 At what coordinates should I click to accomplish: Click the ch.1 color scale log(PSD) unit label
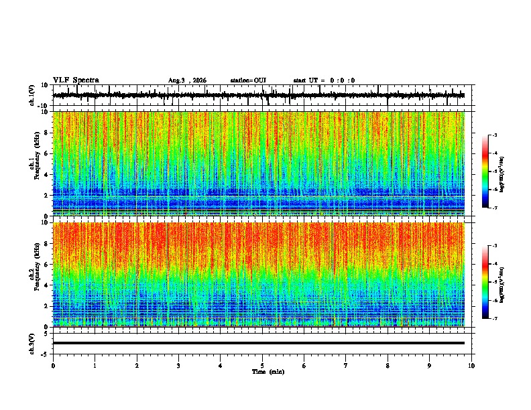tap(501, 174)
